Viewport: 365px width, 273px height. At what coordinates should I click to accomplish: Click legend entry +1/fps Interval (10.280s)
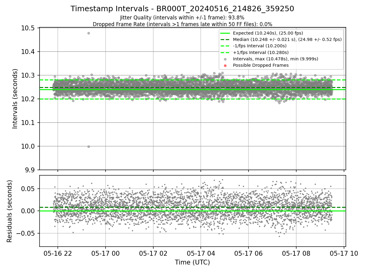[x=261, y=52]
